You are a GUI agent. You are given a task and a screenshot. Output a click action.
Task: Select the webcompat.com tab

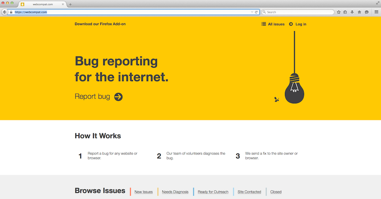(42, 4)
